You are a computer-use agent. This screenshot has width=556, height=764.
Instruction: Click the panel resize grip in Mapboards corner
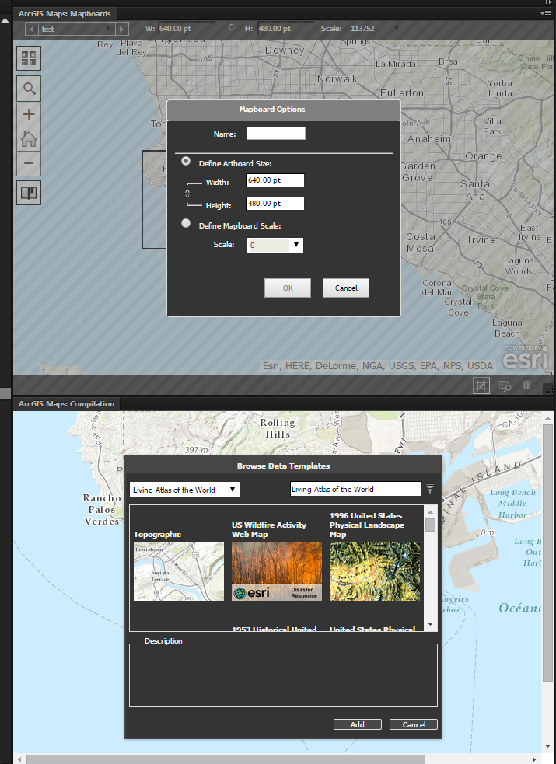point(549,389)
